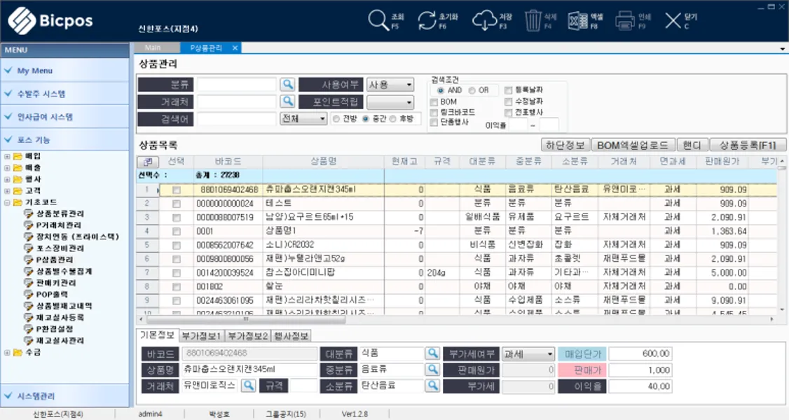Click the 조회 F5 search magnifier icon
The image size is (789, 420).
378,20
